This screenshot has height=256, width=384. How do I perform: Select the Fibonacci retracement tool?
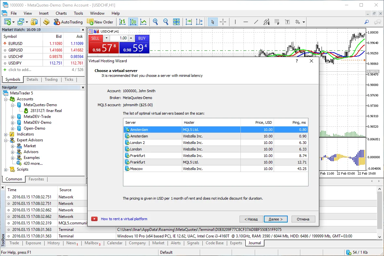pyautogui.click(x=277, y=22)
